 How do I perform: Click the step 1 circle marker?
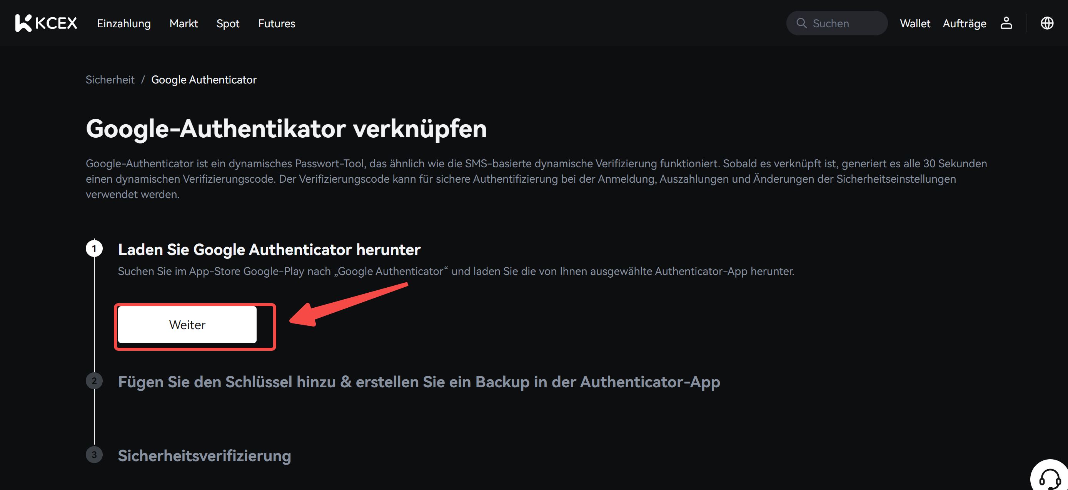coord(94,249)
